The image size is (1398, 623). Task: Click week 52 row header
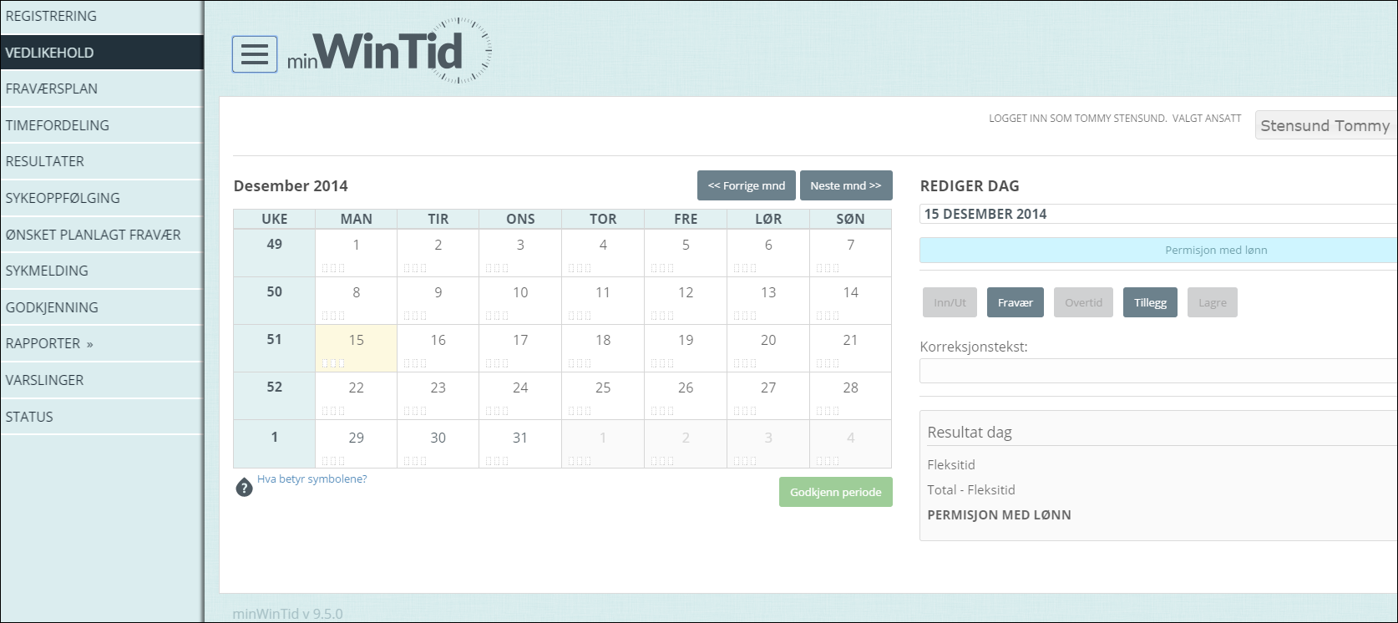point(275,396)
